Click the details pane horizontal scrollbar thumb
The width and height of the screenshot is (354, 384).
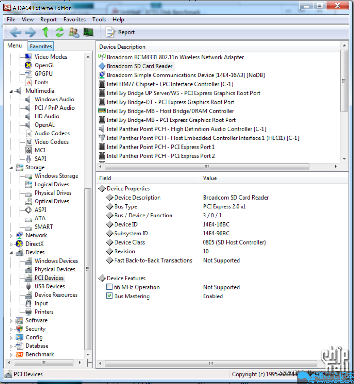(211, 363)
